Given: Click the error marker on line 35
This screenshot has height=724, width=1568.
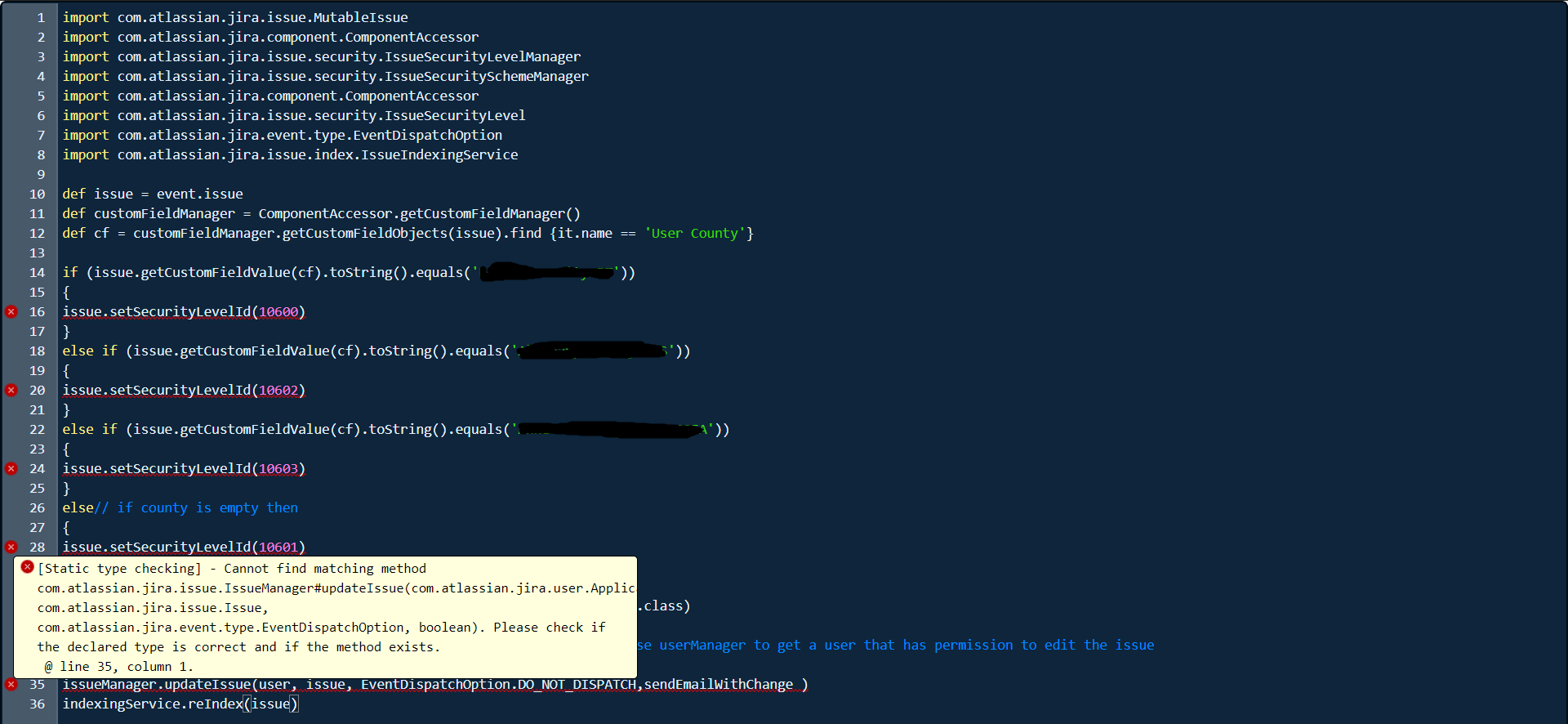Looking at the screenshot, I should click(11, 684).
